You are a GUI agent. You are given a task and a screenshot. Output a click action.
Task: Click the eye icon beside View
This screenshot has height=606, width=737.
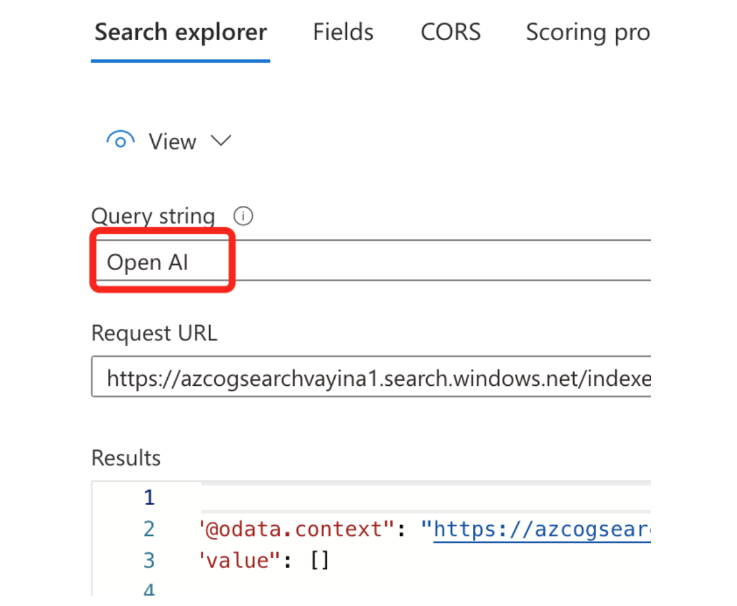(x=120, y=140)
